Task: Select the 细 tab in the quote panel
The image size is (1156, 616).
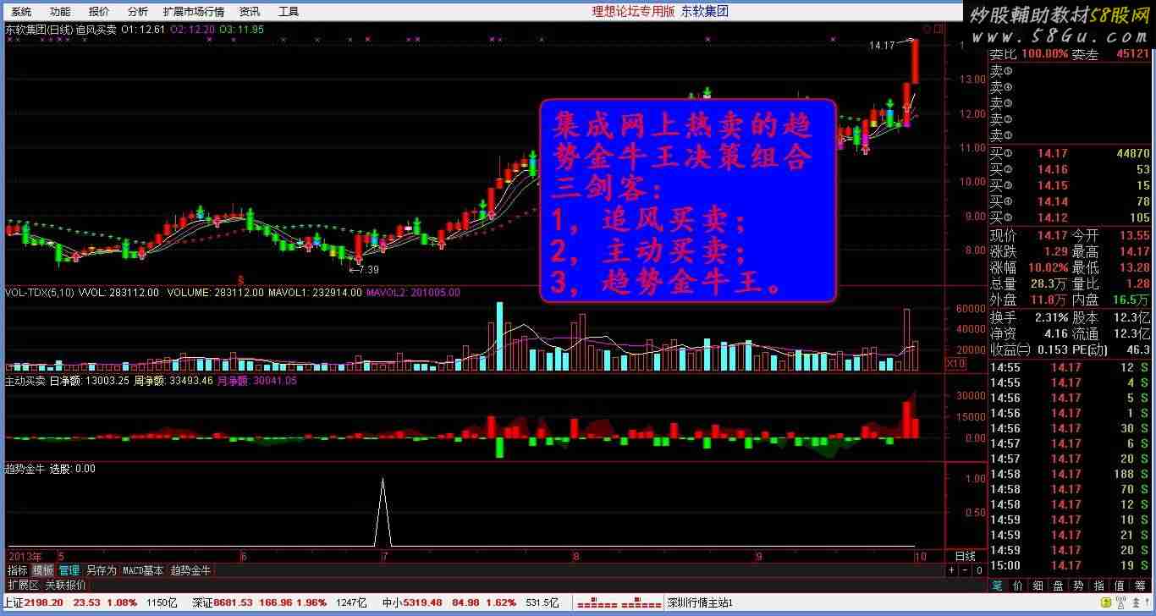Action: pos(1038,585)
